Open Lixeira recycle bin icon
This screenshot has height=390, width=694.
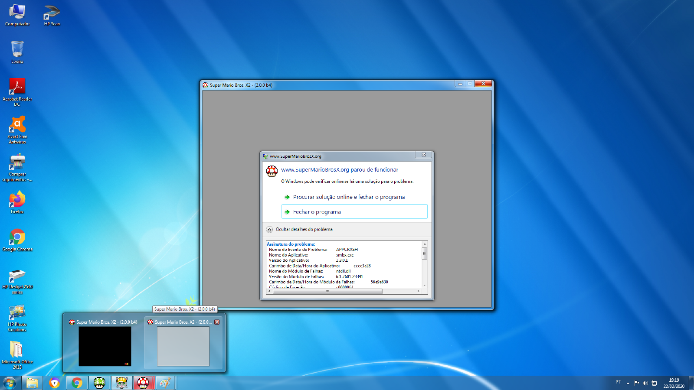(x=17, y=52)
